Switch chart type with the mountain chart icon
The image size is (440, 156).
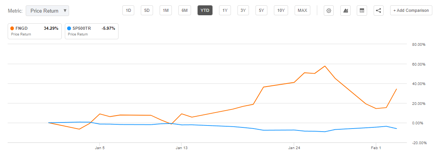point(345,11)
